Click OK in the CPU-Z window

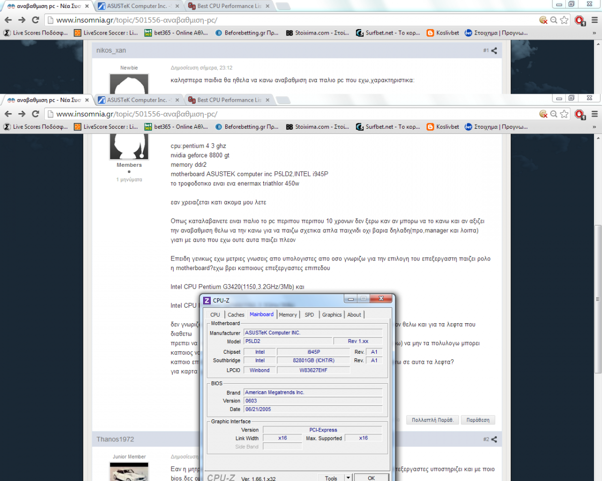(371, 478)
